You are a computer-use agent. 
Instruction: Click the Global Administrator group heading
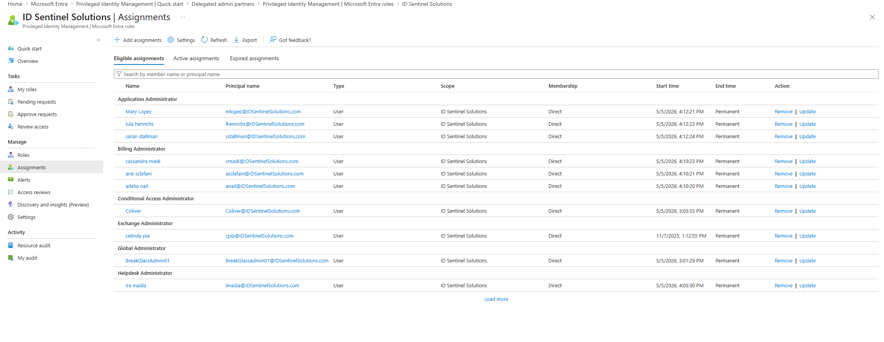(142, 248)
